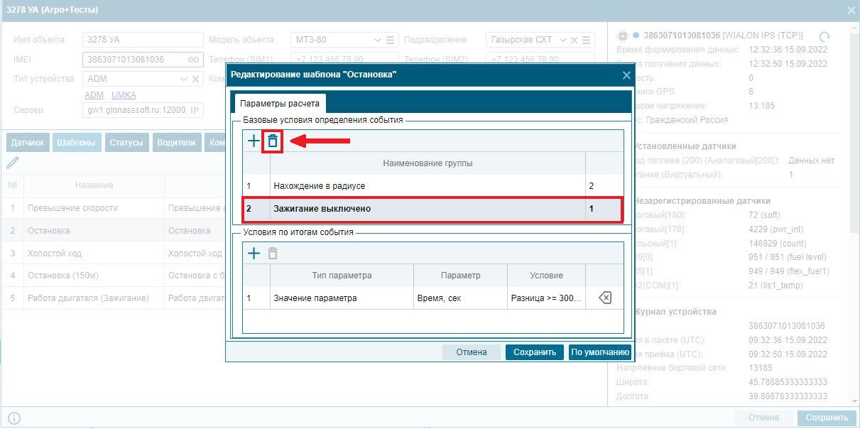Click the link icon in IMEI field
The height and width of the screenshot is (429, 860).
click(193, 60)
